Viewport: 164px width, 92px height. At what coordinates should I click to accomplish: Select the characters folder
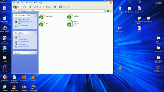pyautogui.click(x=46, y=16)
